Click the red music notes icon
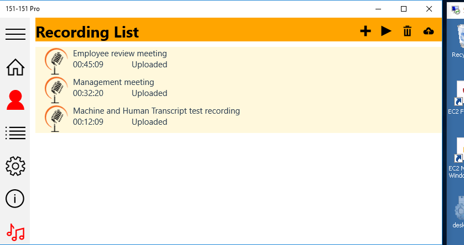464x245 pixels. [x=15, y=232]
